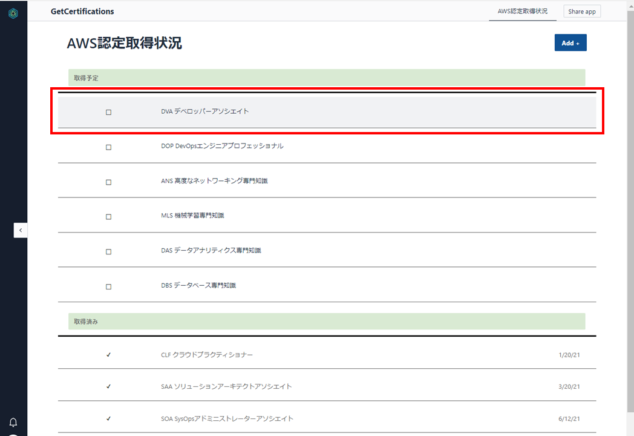Select the DOP DevOpsエンジニアプロフェッショナル row text
634x436 pixels.
223,146
